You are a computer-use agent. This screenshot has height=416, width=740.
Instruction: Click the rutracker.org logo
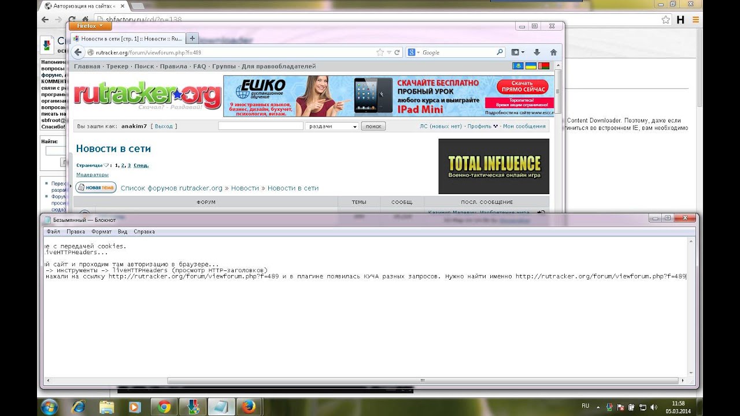[147, 96]
